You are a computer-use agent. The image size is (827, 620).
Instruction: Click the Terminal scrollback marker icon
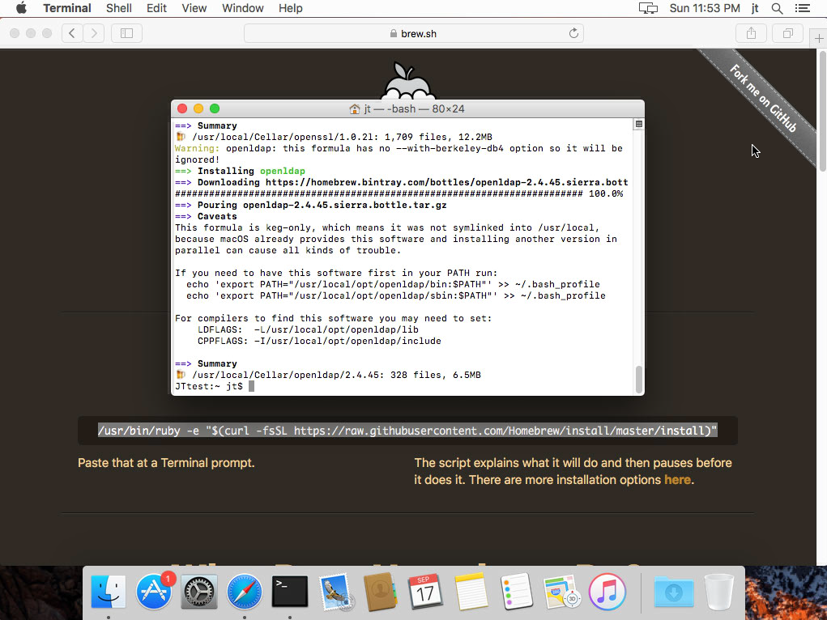[x=639, y=124]
